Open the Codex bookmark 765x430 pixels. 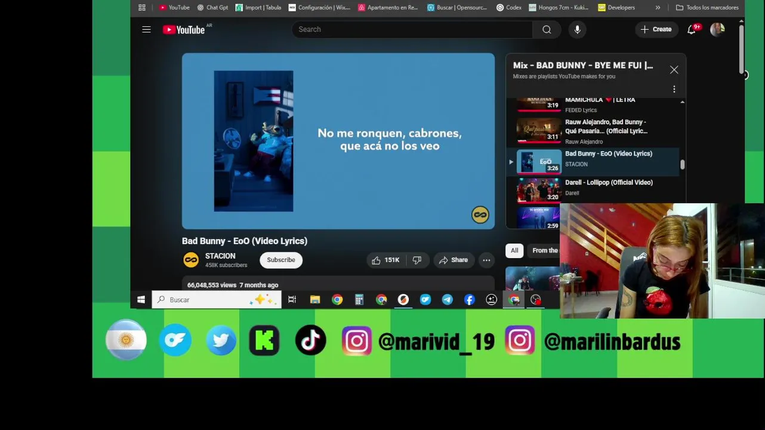[509, 8]
